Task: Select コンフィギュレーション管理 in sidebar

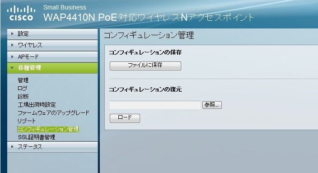Action: coord(48,129)
